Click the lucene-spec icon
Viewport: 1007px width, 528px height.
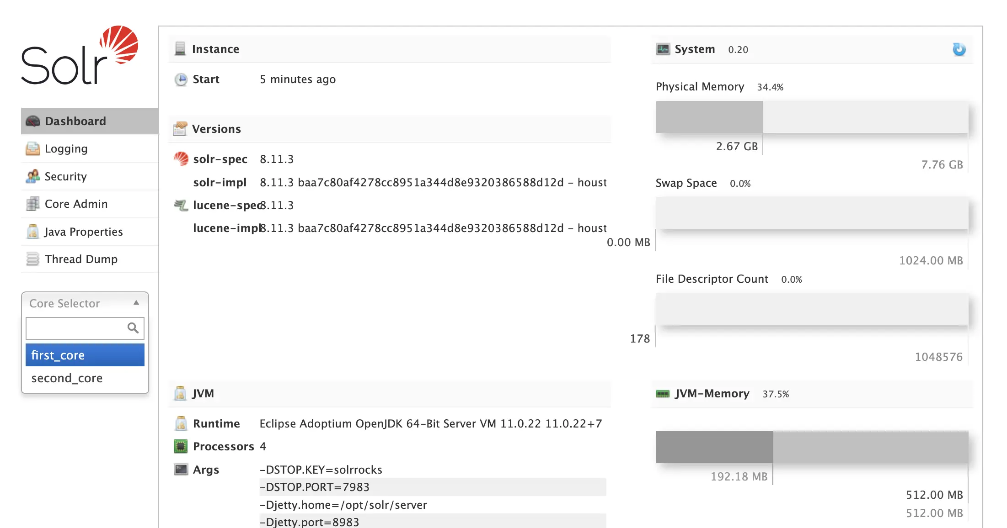(x=181, y=205)
